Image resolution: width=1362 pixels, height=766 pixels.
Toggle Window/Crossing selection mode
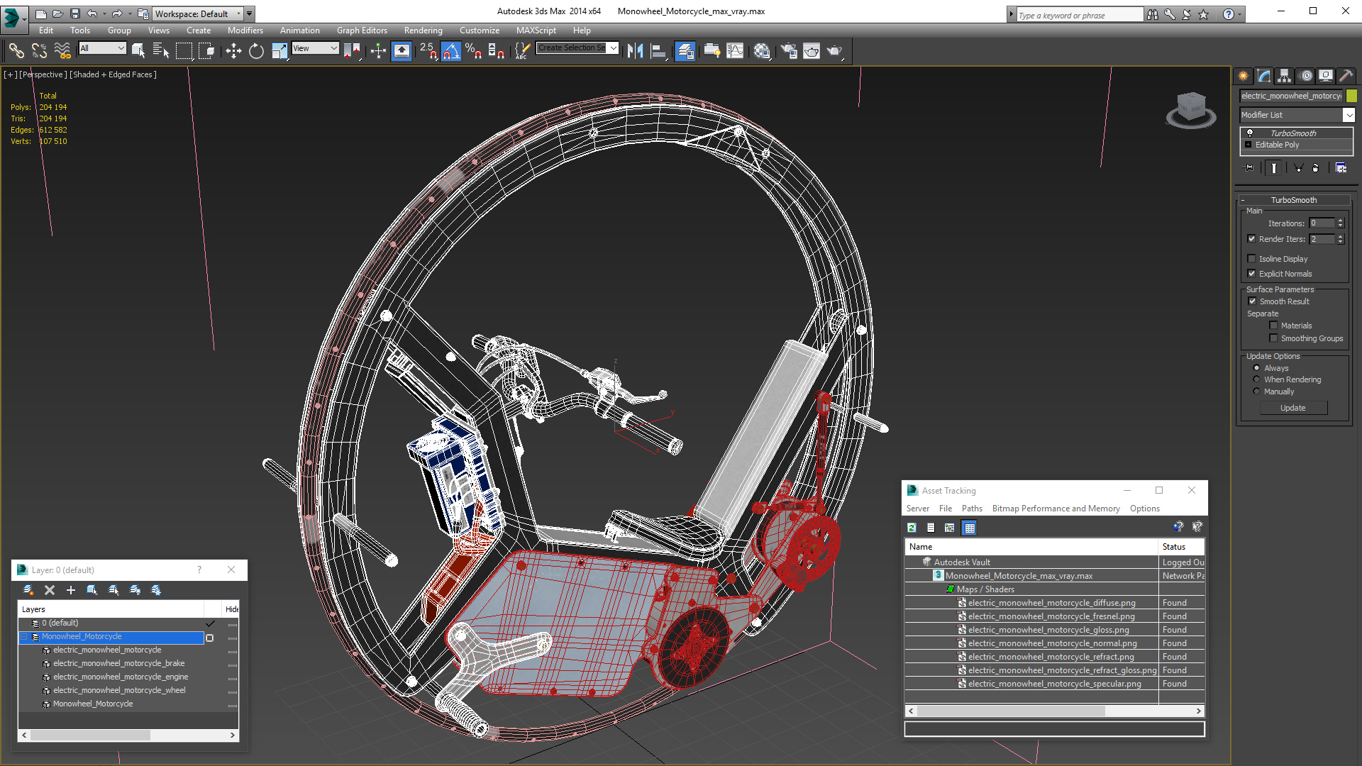(x=207, y=50)
